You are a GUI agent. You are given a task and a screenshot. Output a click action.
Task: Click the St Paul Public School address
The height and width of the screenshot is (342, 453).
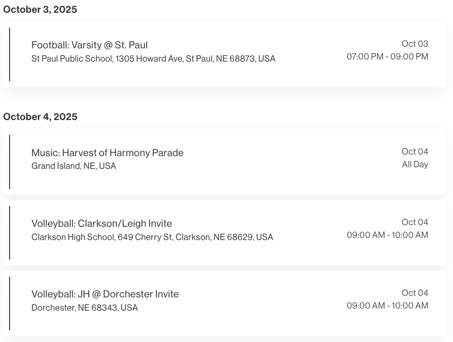(153, 59)
